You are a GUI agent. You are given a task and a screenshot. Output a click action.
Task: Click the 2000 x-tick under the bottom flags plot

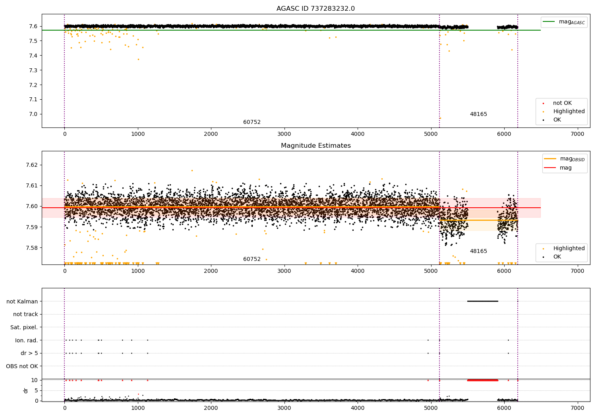[211, 408]
